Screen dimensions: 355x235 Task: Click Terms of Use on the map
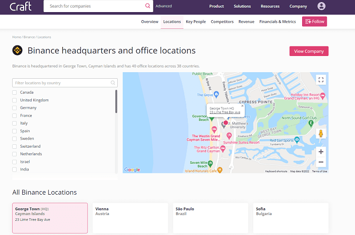tap(319, 171)
